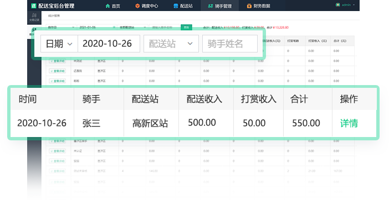Click the 统计报表 breadcrumb label
Image resolution: width=389 pixels, height=200 pixels.
pyautogui.click(x=54, y=15)
